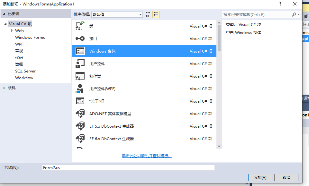Select the 组件类 (Component Class) icon
The width and height of the screenshot is (309, 186).
(x=80, y=76)
